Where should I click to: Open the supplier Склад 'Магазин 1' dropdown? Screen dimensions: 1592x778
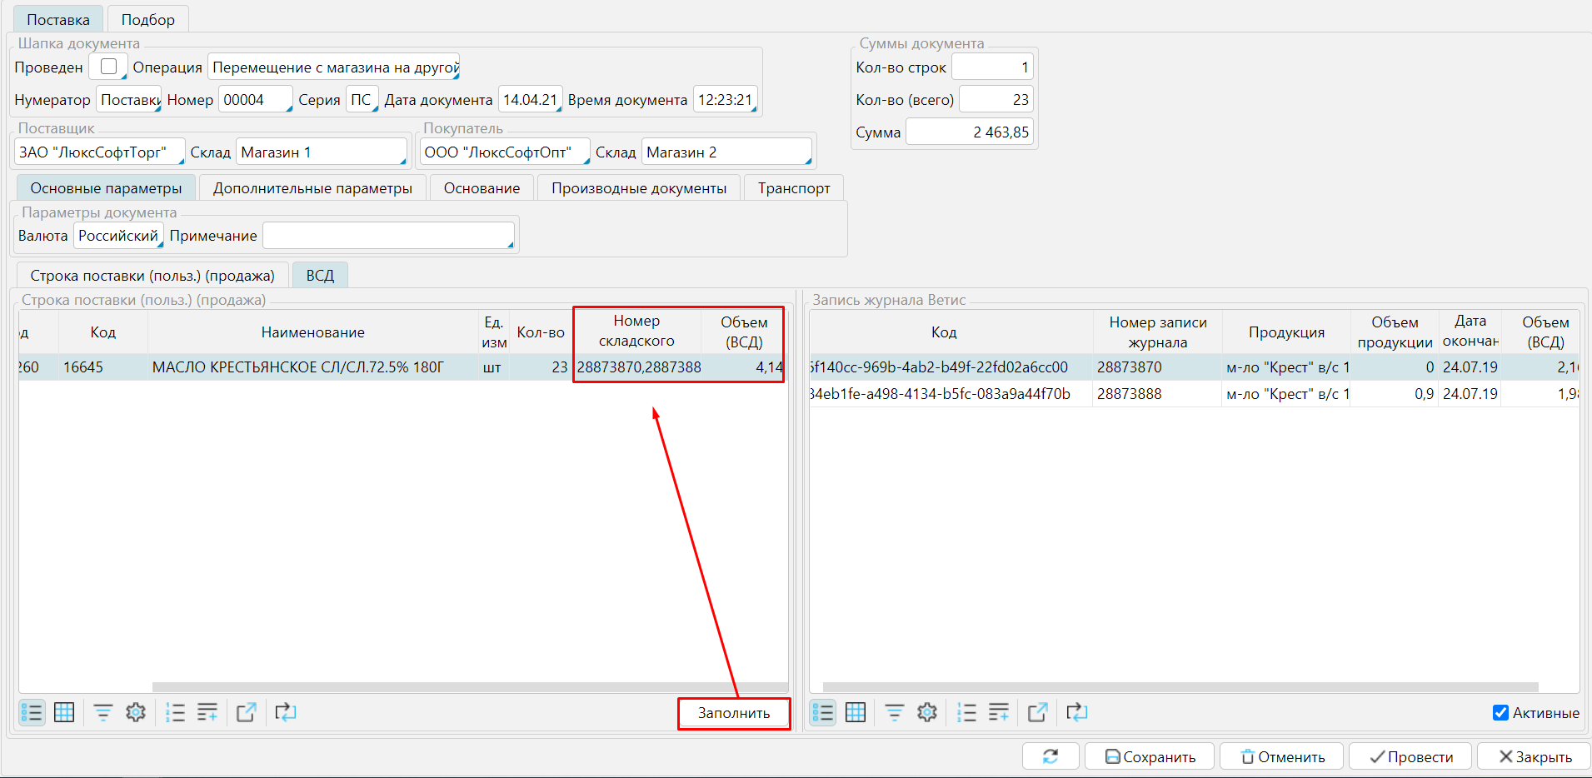[x=322, y=152]
